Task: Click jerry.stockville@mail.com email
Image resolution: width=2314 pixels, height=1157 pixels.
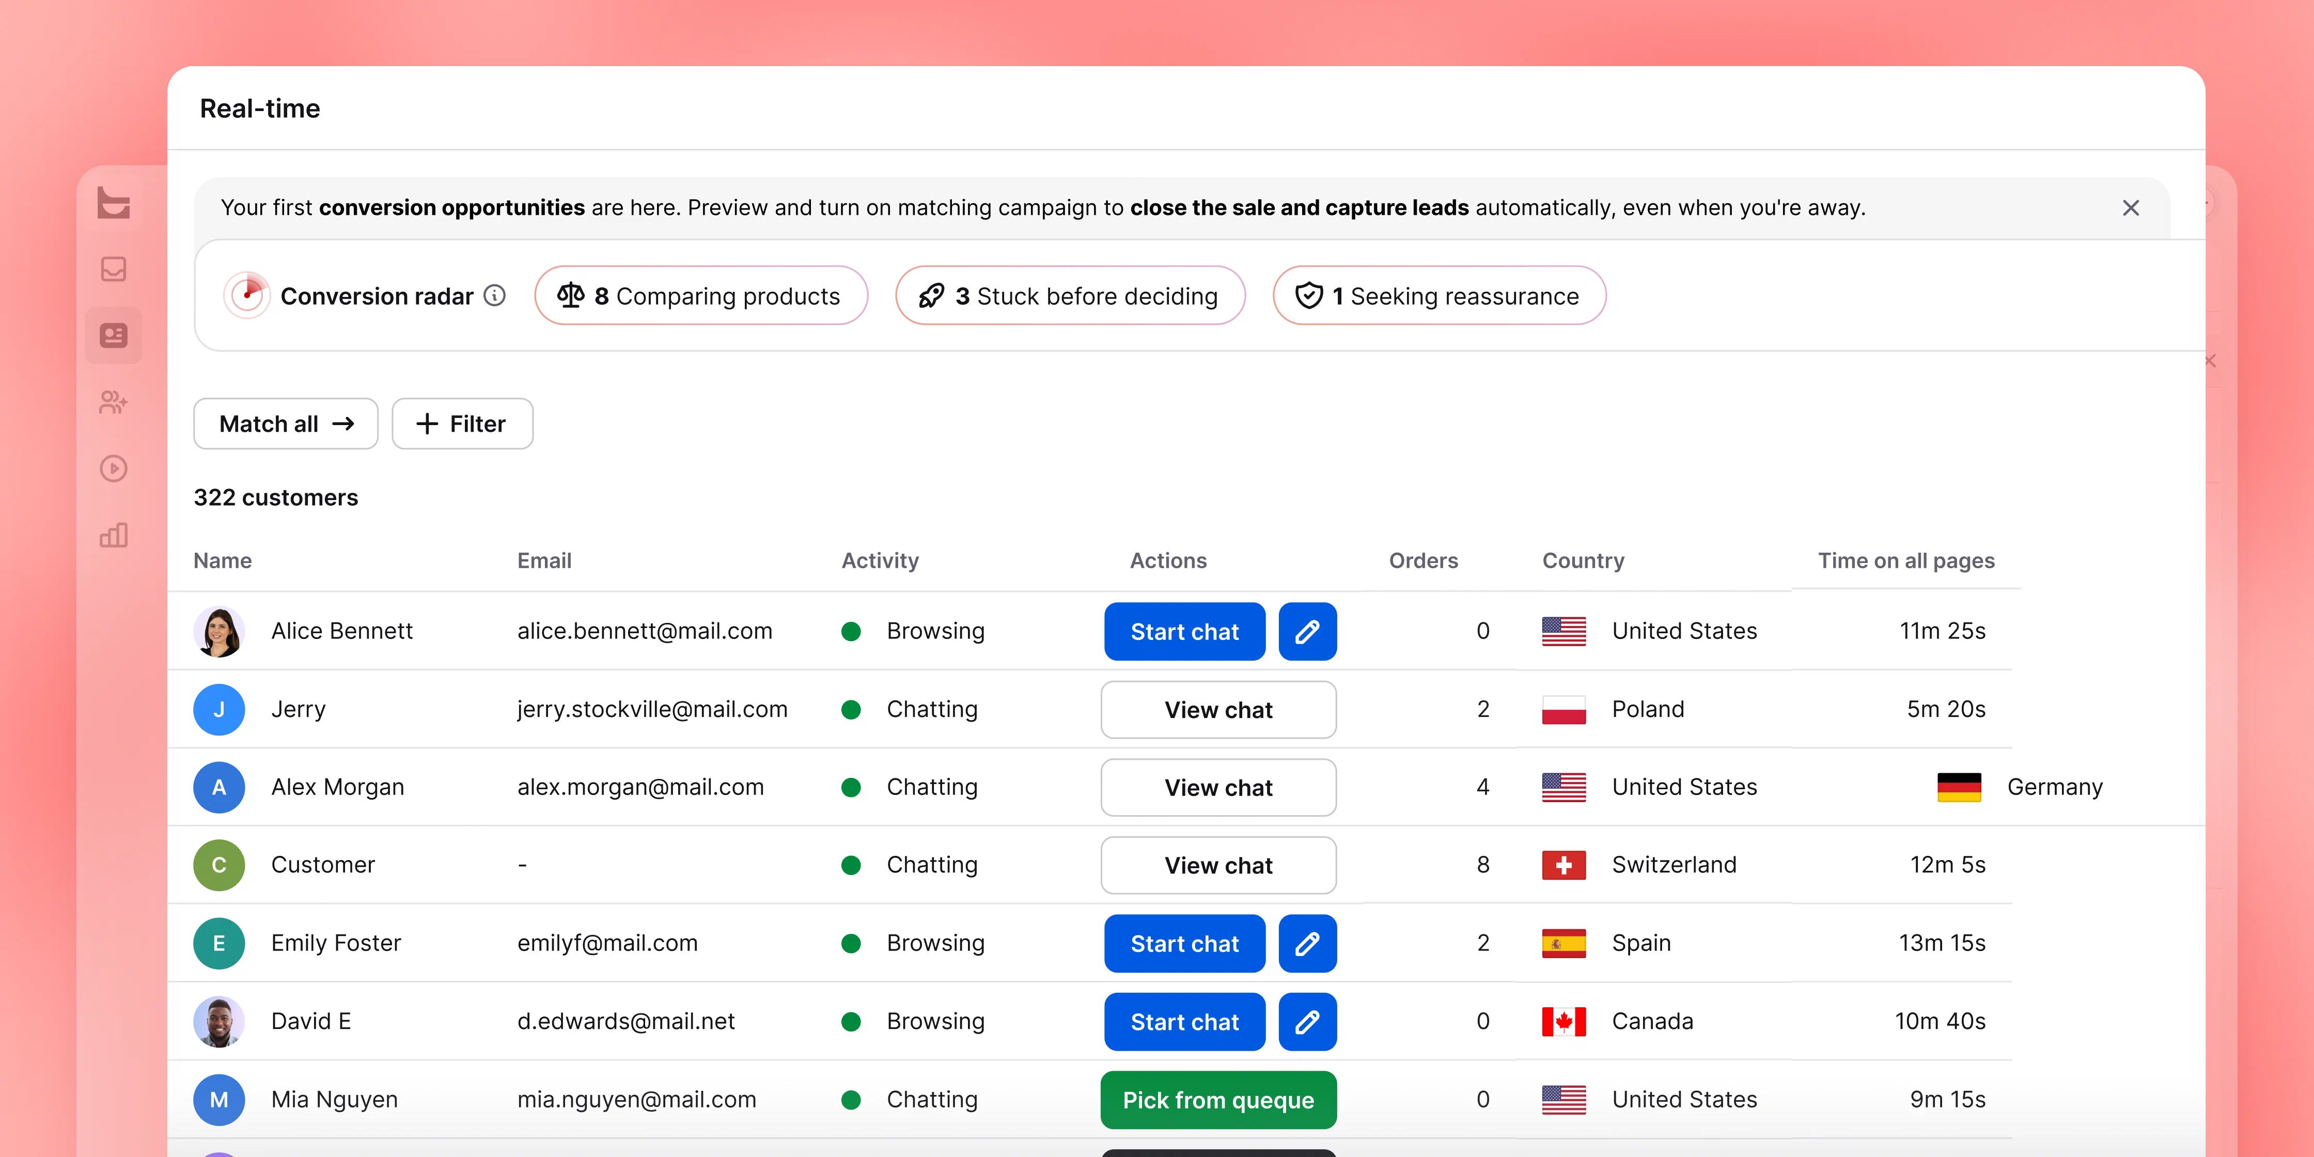Action: click(x=652, y=710)
